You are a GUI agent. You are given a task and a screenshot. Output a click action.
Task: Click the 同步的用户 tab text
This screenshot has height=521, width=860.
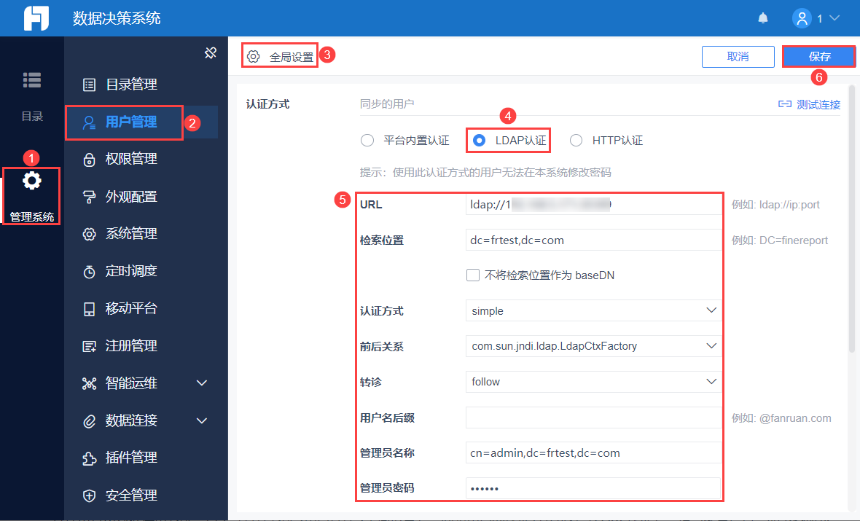coord(387,103)
